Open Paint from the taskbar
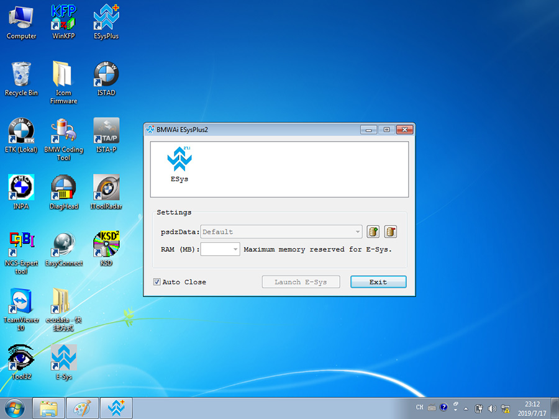The height and width of the screenshot is (419, 559). [83, 408]
